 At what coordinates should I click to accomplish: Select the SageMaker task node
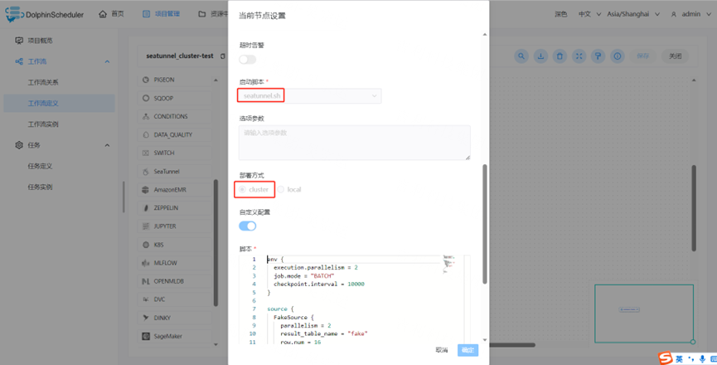click(x=174, y=336)
